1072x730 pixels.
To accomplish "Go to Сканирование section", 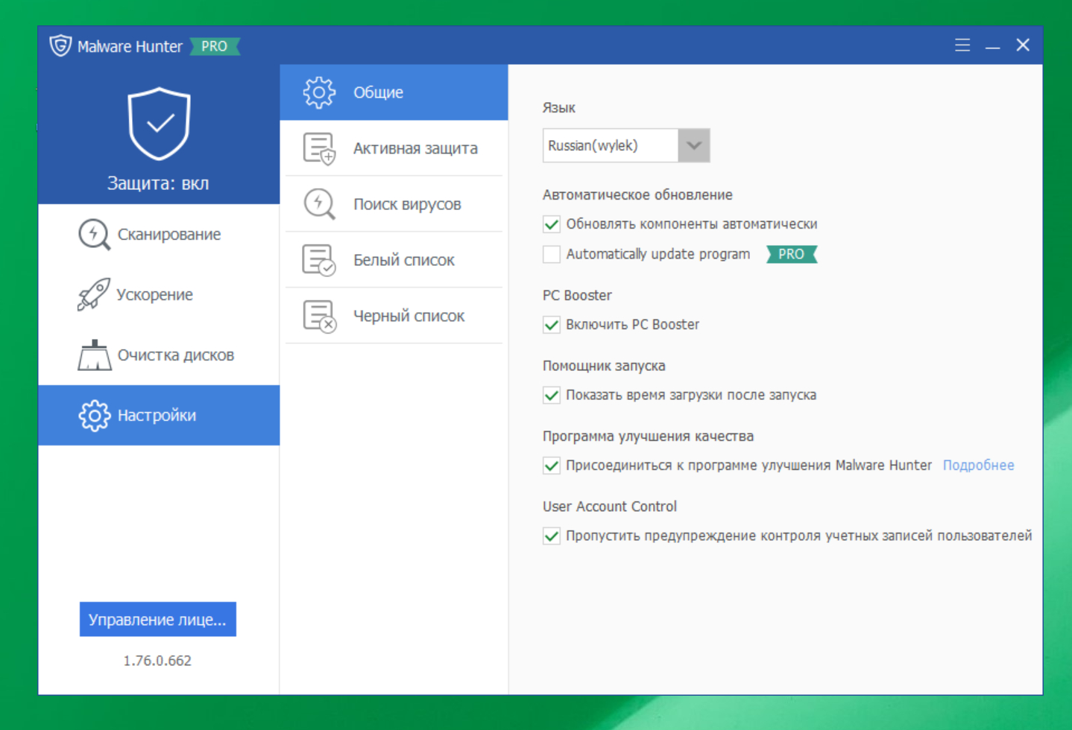I will [159, 234].
